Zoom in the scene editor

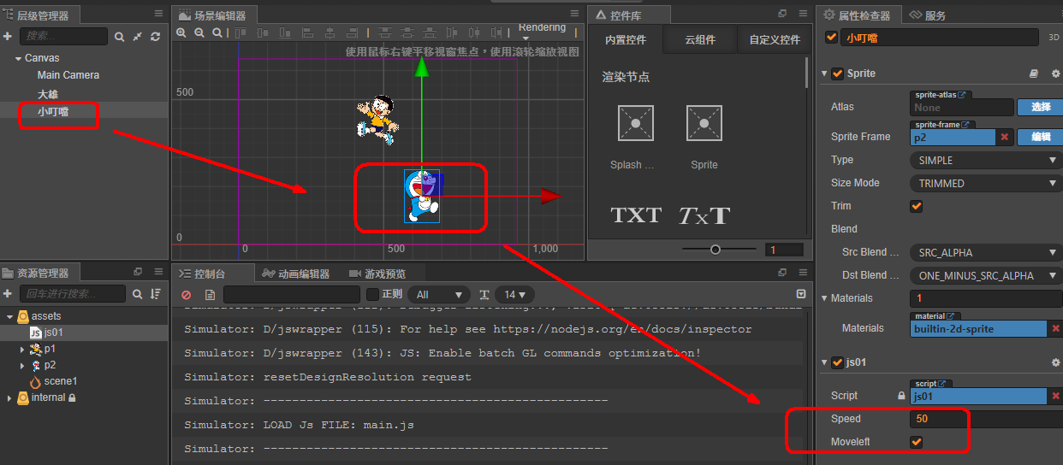pyautogui.click(x=181, y=32)
